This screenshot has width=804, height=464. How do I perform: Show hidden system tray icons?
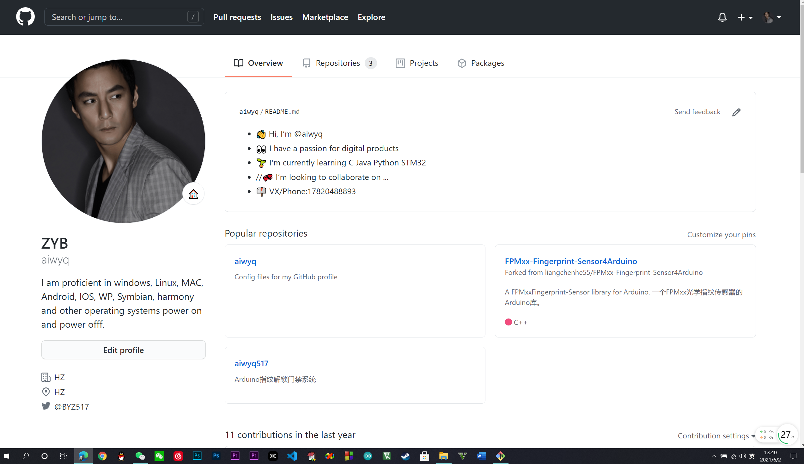[x=714, y=456]
